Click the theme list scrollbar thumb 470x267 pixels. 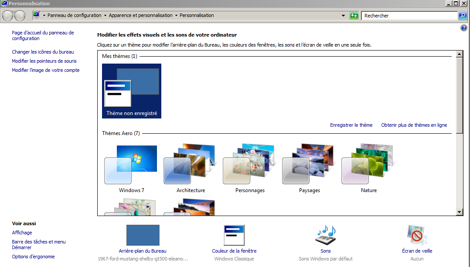[x=459, y=95]
